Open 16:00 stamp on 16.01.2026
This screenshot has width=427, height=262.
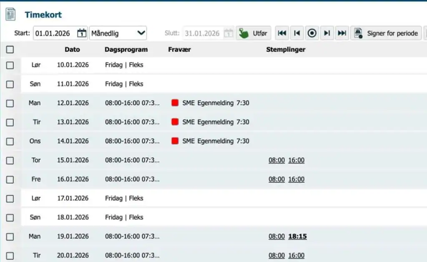pos(296,179)
